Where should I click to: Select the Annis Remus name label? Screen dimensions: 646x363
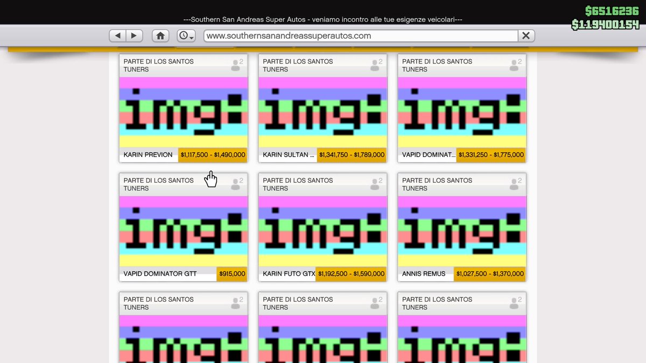click(424, 274)
